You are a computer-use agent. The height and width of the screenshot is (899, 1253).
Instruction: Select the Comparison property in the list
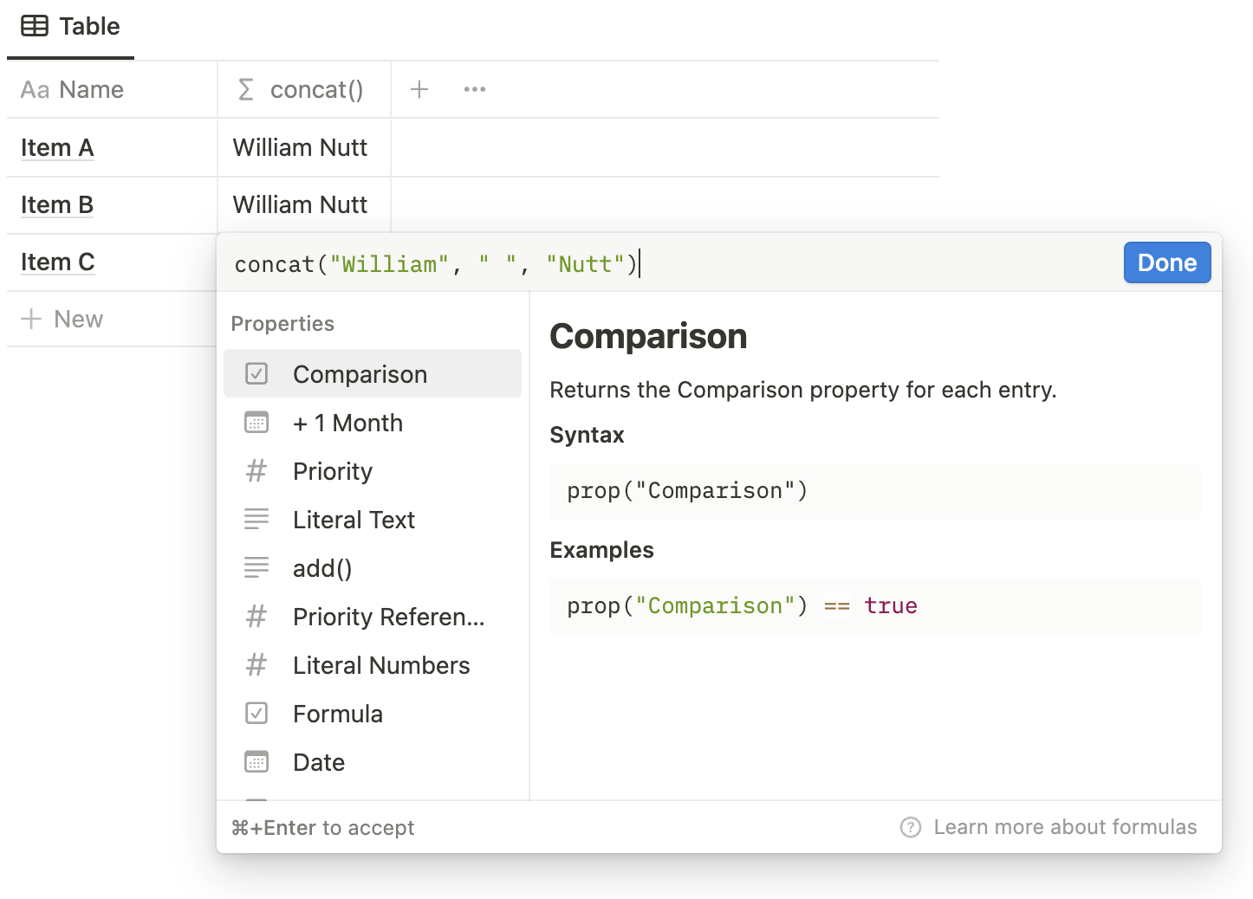360,373
